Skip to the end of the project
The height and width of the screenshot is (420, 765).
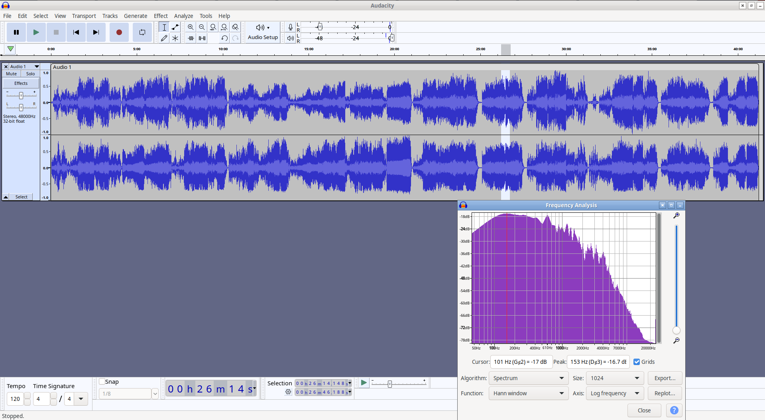[x=96, y=32]
